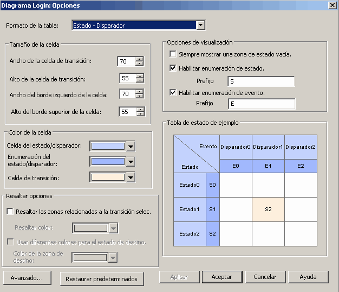Increase Alto de la celda de transición value
The height and width of the screenshot is (292, 339).
point(140,76)
